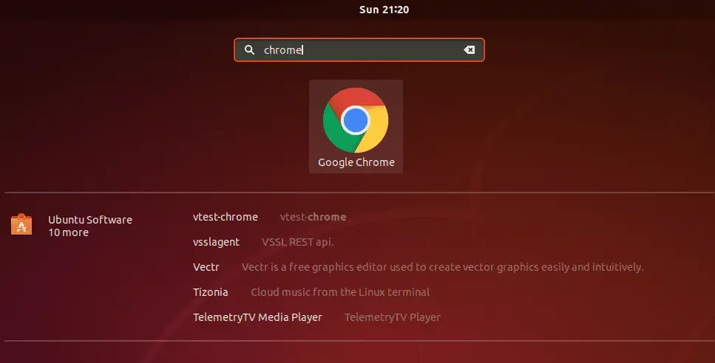This screenshot has width=715, height=363.
Task: Select the TelemetryTV Media Player result
Action: 257,317
